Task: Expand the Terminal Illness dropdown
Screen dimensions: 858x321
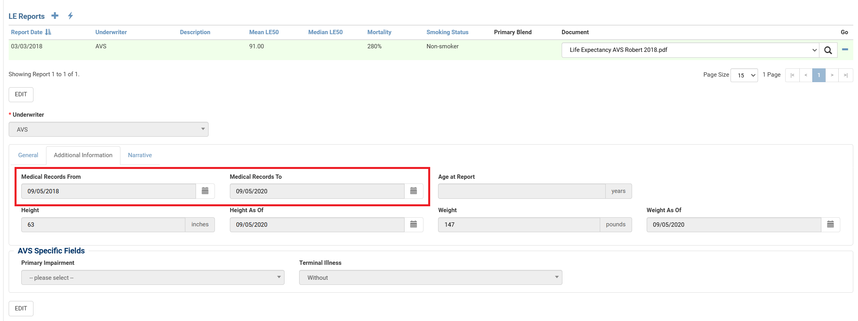Action: (430, 277)
